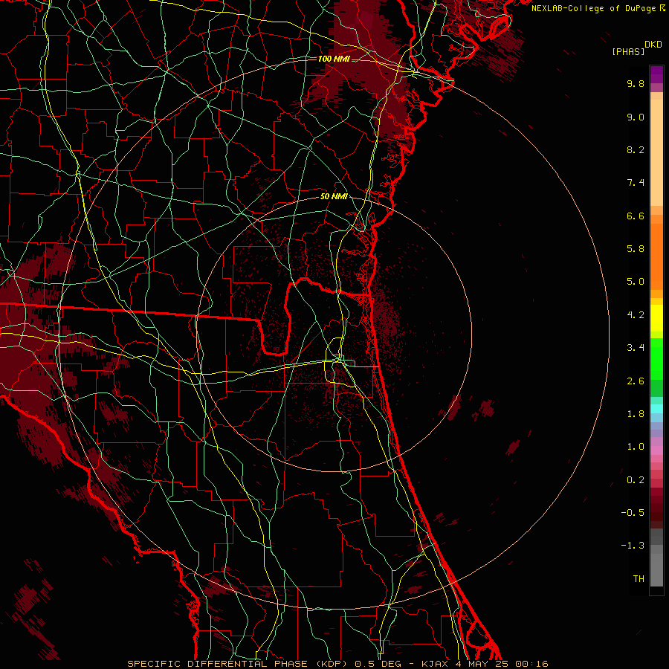Click the DKD label above the color scale
The width and height of the screenshot is (669, 669).
pyautogui.click(x=653, y=45)
